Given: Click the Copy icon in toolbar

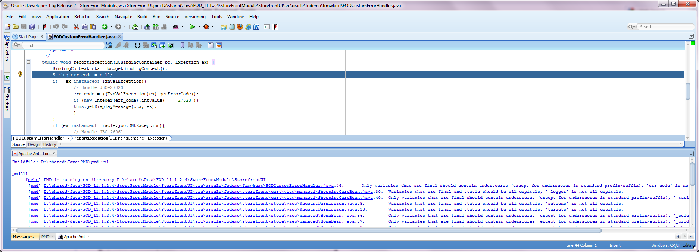Looking at the screenshot, I should pos(85,27).
